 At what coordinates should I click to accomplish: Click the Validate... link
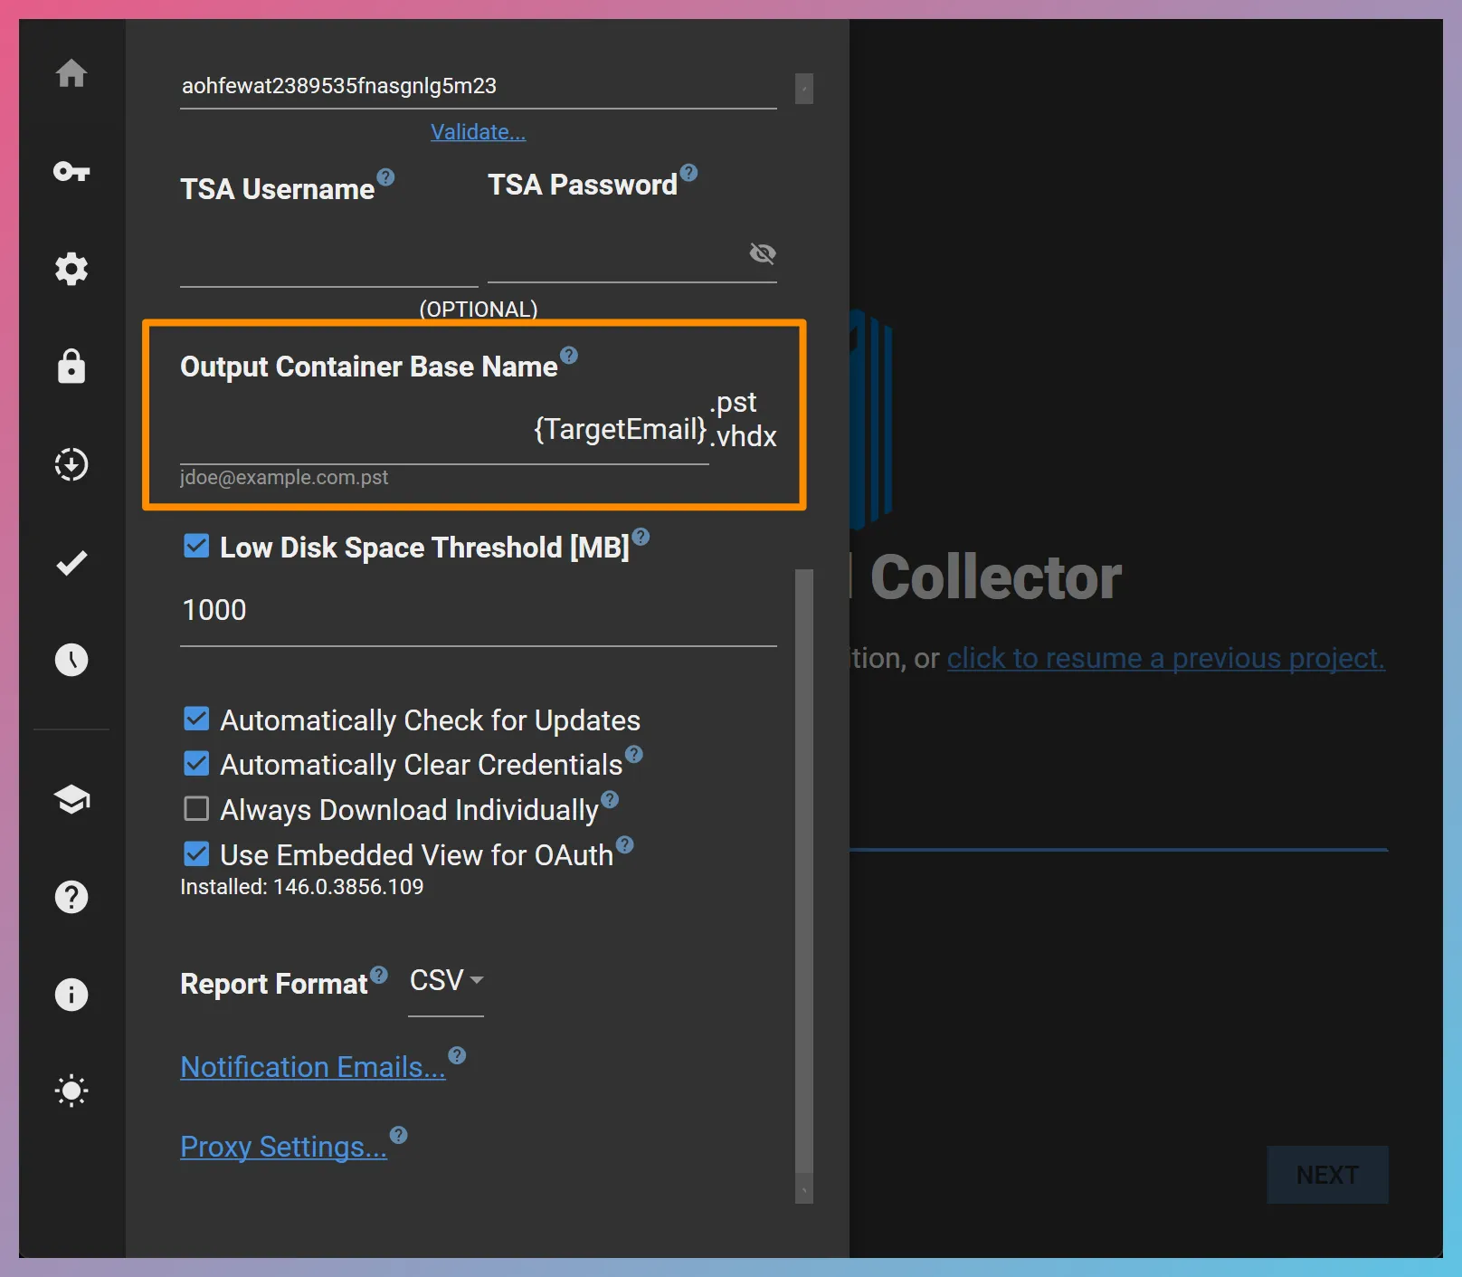478,132
